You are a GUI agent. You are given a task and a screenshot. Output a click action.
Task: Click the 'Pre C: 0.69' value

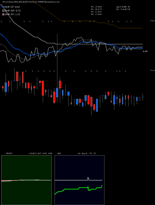[x=96, y=14]
